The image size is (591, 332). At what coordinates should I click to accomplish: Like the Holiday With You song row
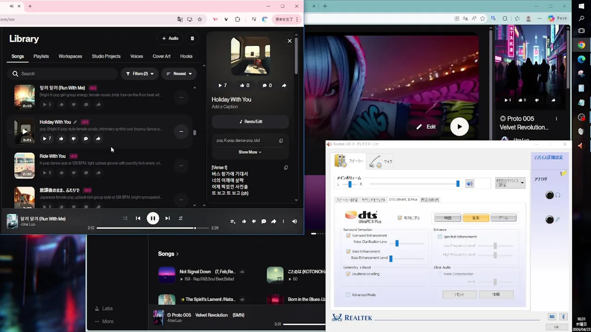(x=61, y=138)
